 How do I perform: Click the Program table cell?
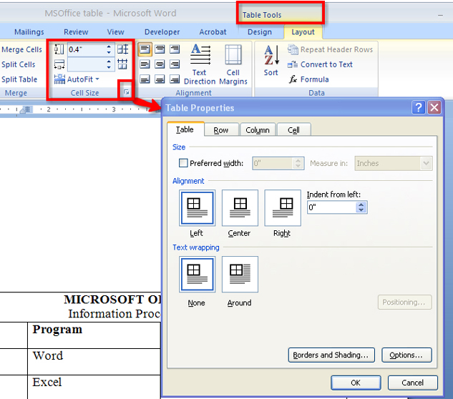(x=94, y=335)
